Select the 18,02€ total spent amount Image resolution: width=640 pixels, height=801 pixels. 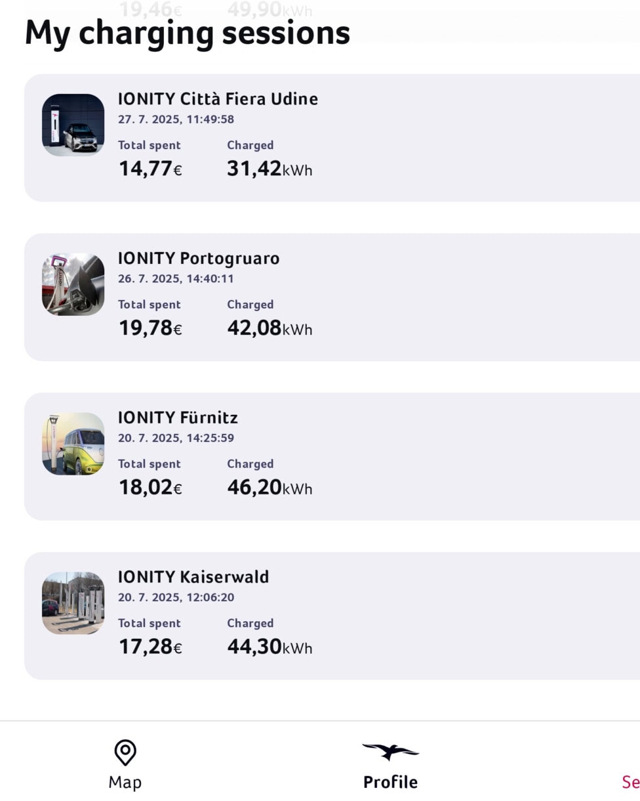click(x=150, y=488)
